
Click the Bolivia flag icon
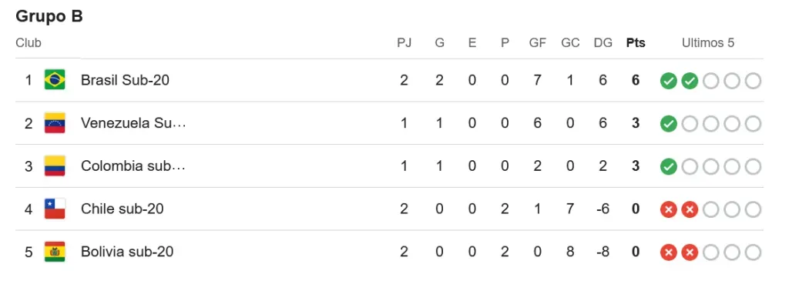55,252
